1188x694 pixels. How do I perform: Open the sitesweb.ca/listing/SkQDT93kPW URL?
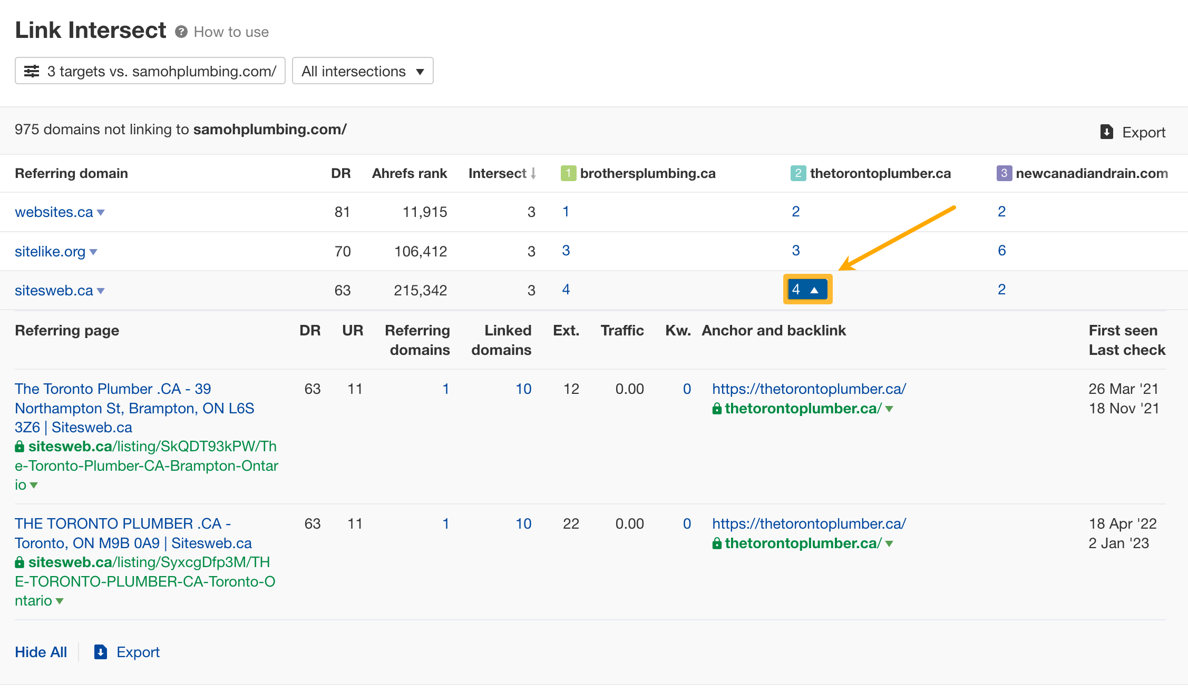tap(146, 465)
